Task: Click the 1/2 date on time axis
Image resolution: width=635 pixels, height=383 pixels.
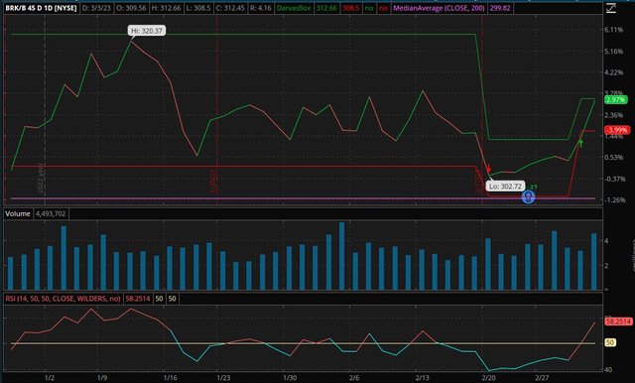Action: (50, 378)
